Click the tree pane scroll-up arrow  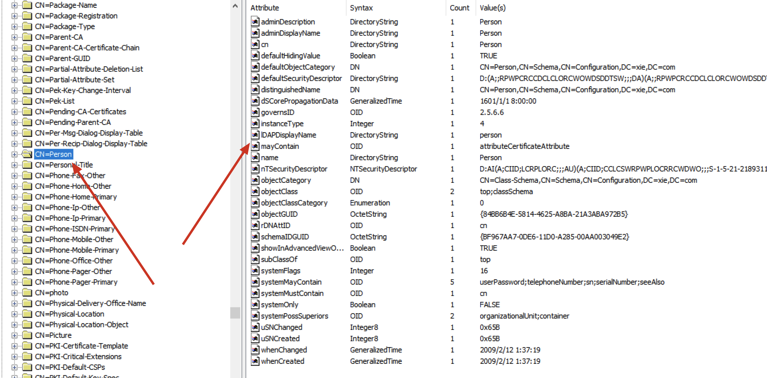[235, 5]
